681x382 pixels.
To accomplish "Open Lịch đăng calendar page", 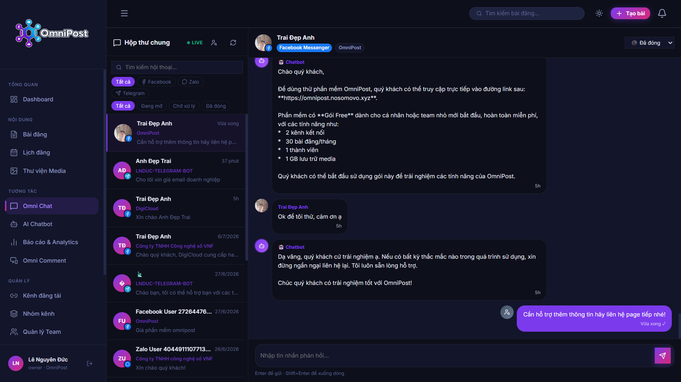I will 52,153.
